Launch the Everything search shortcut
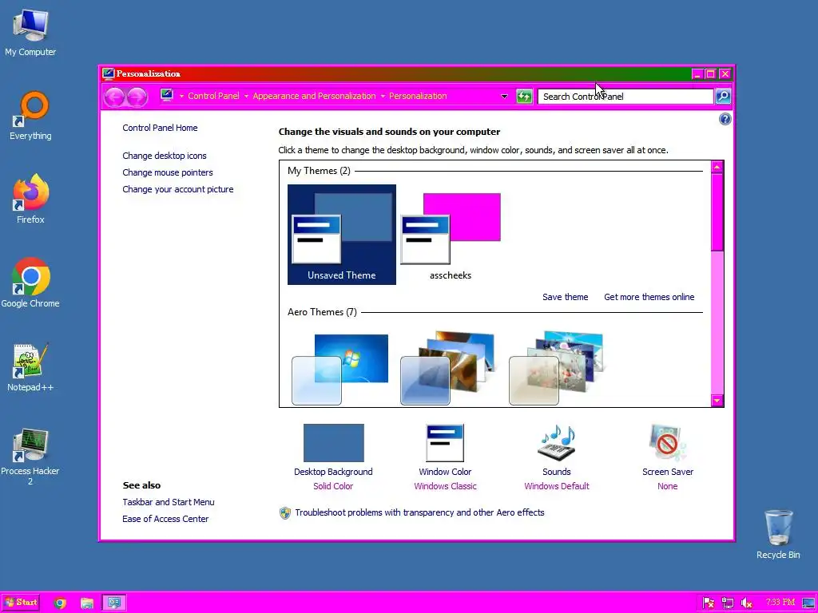This screenshot has height=613, width=818. (30, 116)
